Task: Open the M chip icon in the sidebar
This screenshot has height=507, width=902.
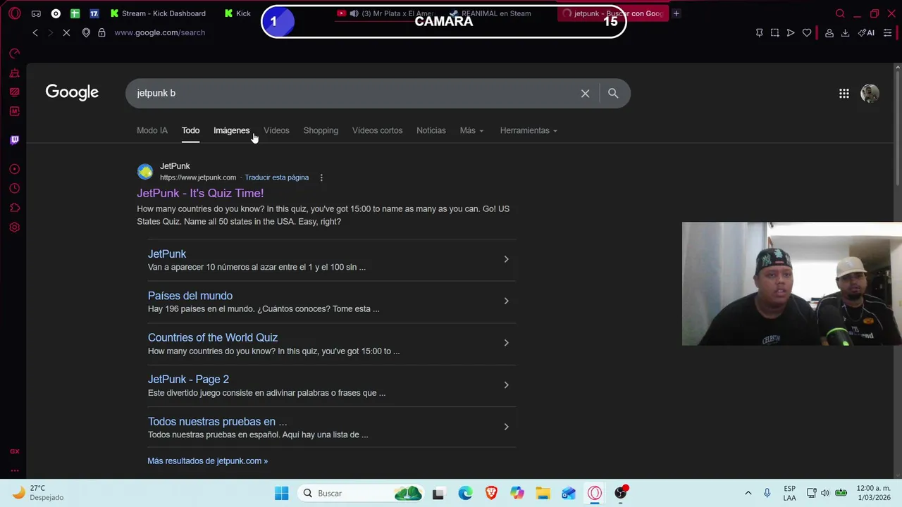Action: click(14, 111)
